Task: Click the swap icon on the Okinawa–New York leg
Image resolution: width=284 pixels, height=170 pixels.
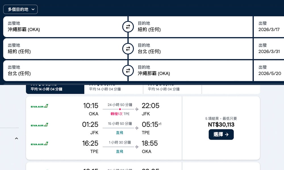Action: pyautogui.click(x=128, y=27)
